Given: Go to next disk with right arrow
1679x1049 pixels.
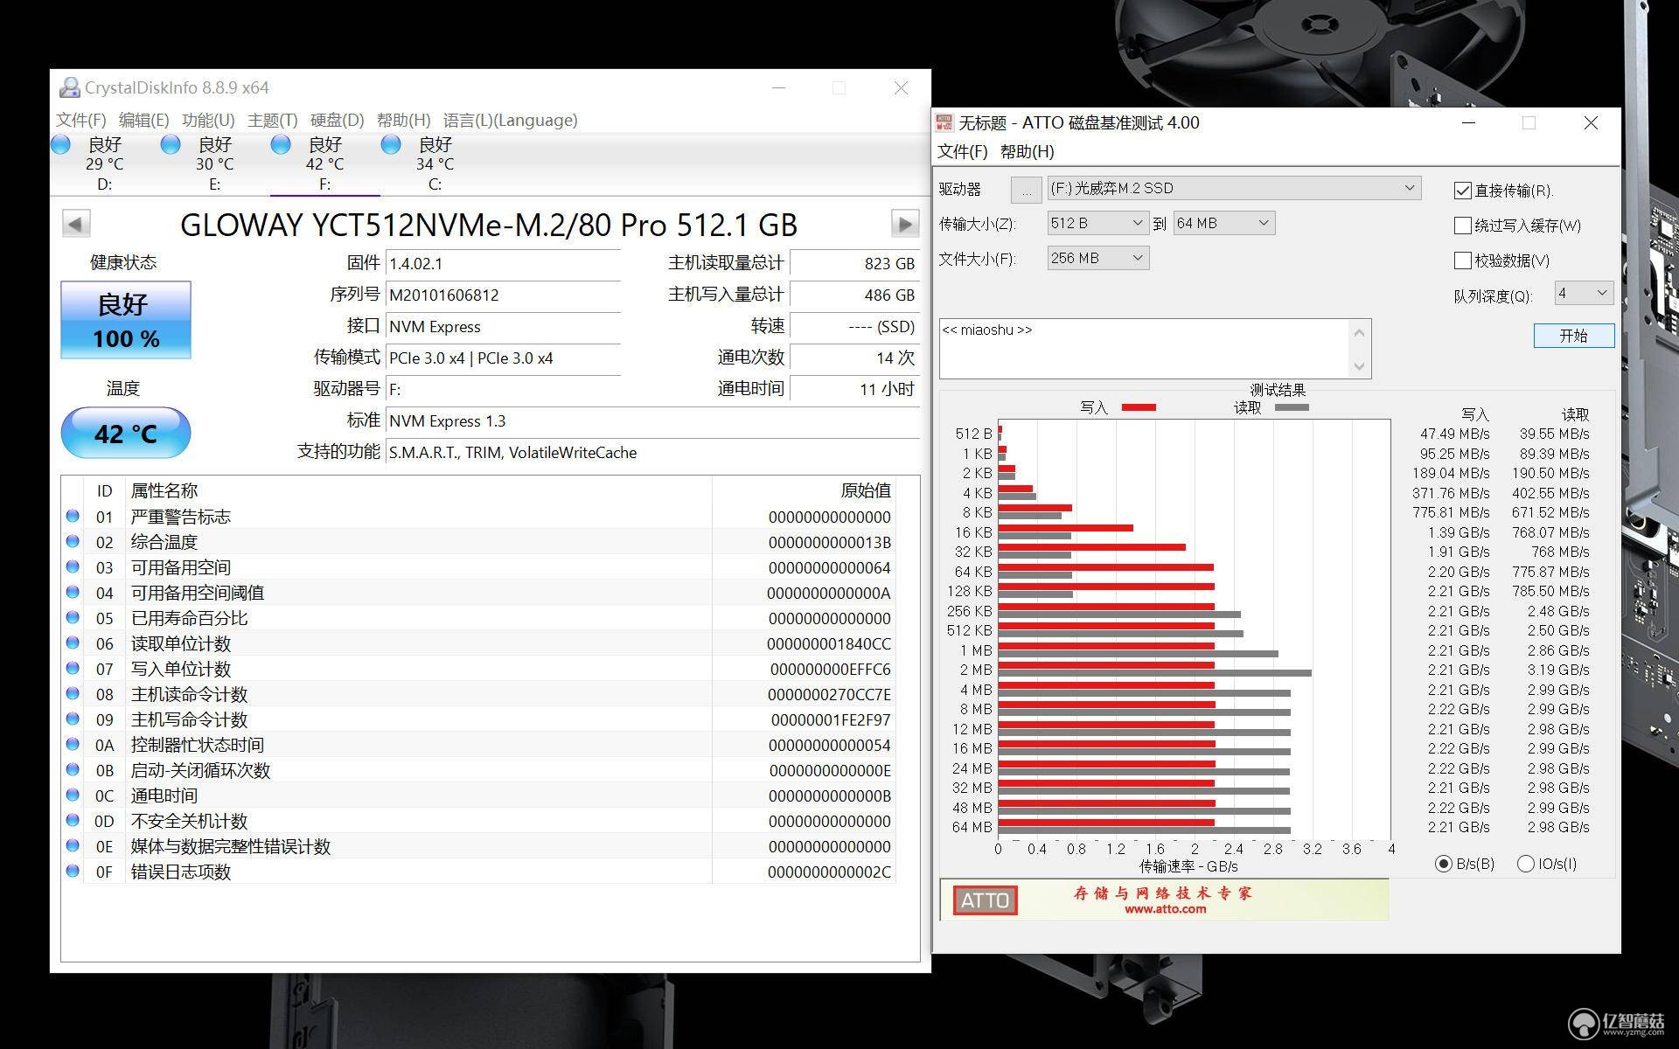Looking at the screenshot, I should tap(905, 224).
